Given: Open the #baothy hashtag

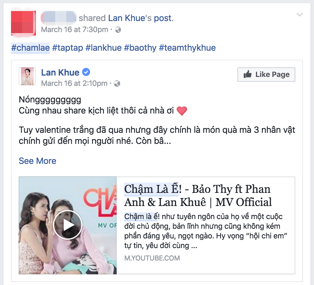Looking at the screenshot, I should point(140,48).
